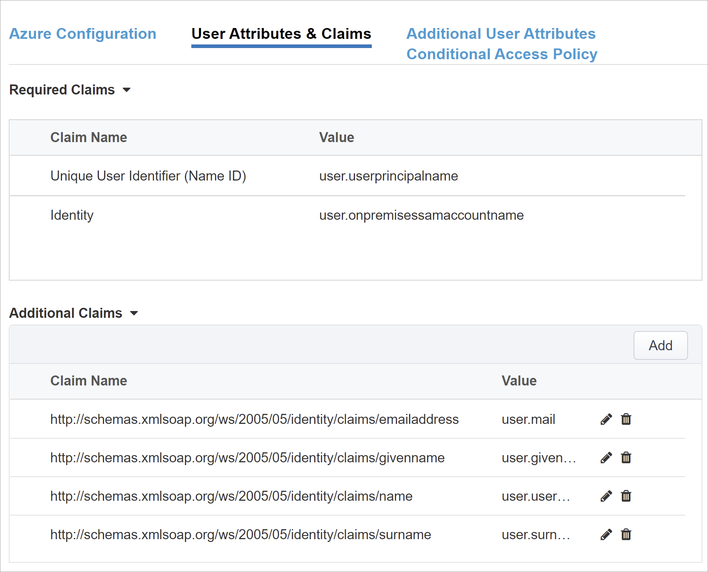Image resolution: width=708 pixels, height=572 pixels.
Task: Edit the identity/claims/name claim row
Action: [x=606, y=496]
